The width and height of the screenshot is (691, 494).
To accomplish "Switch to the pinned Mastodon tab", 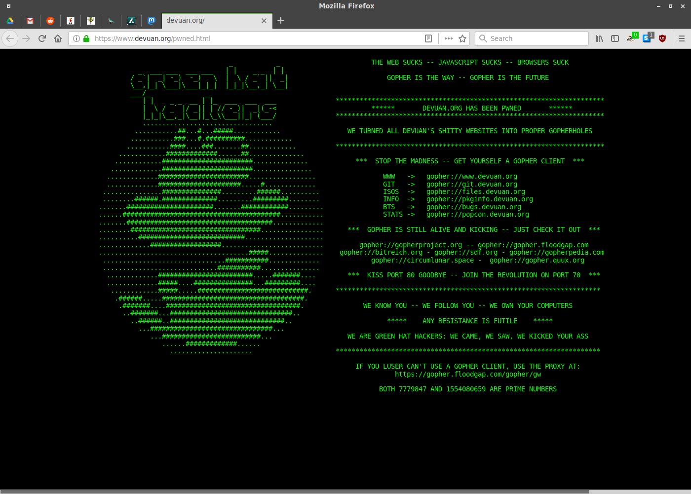I will (152, 21).
